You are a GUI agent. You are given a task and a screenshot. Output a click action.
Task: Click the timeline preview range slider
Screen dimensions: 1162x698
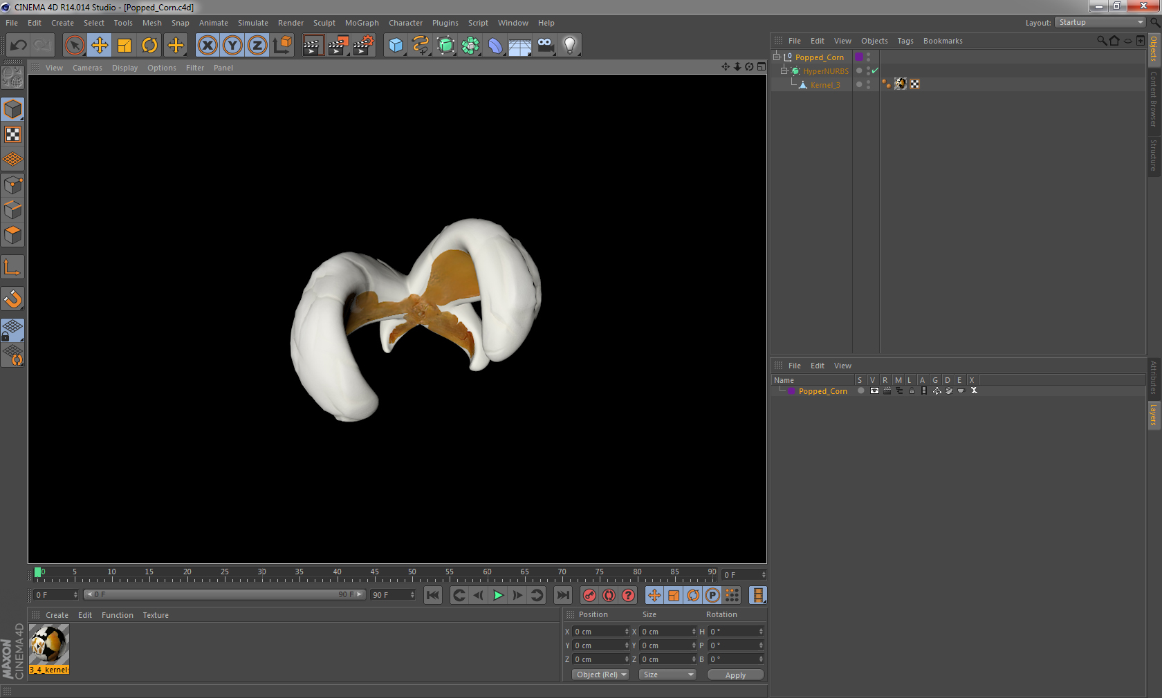[225, 594]
